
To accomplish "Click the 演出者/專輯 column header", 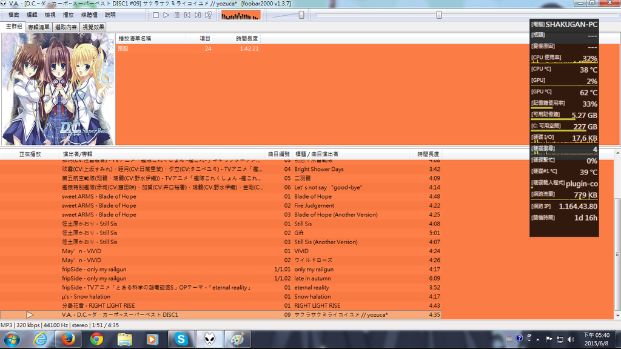I will coord(163,155).
